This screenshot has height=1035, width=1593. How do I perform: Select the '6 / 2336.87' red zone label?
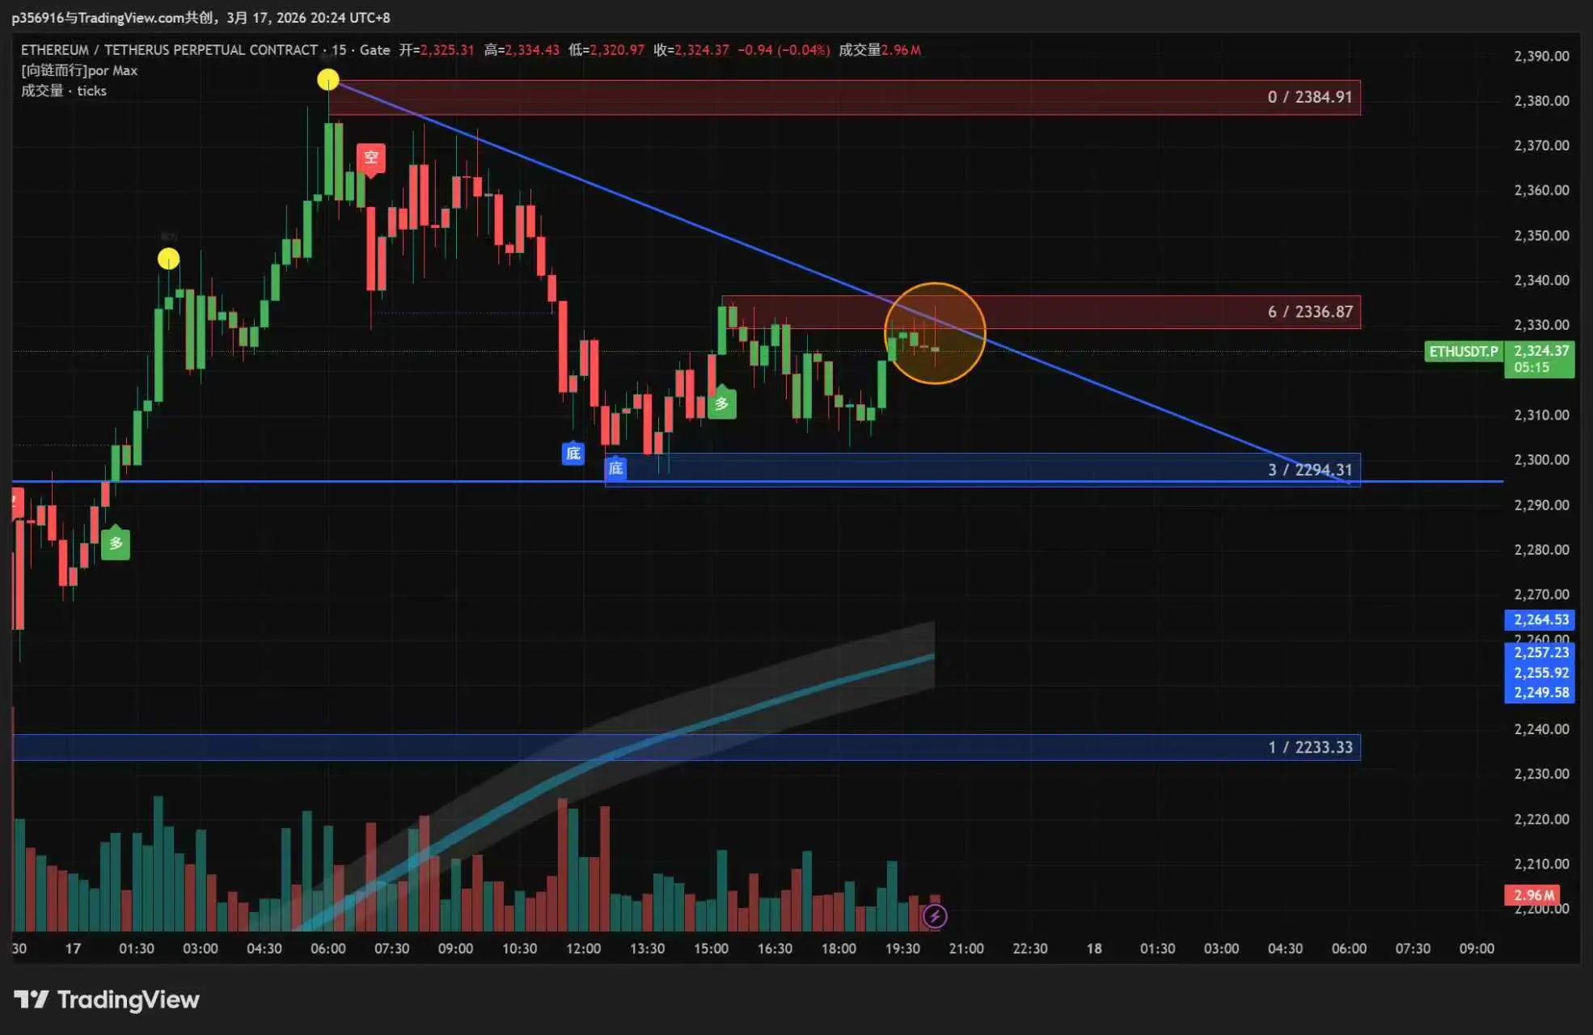(x=1309, y=312)
